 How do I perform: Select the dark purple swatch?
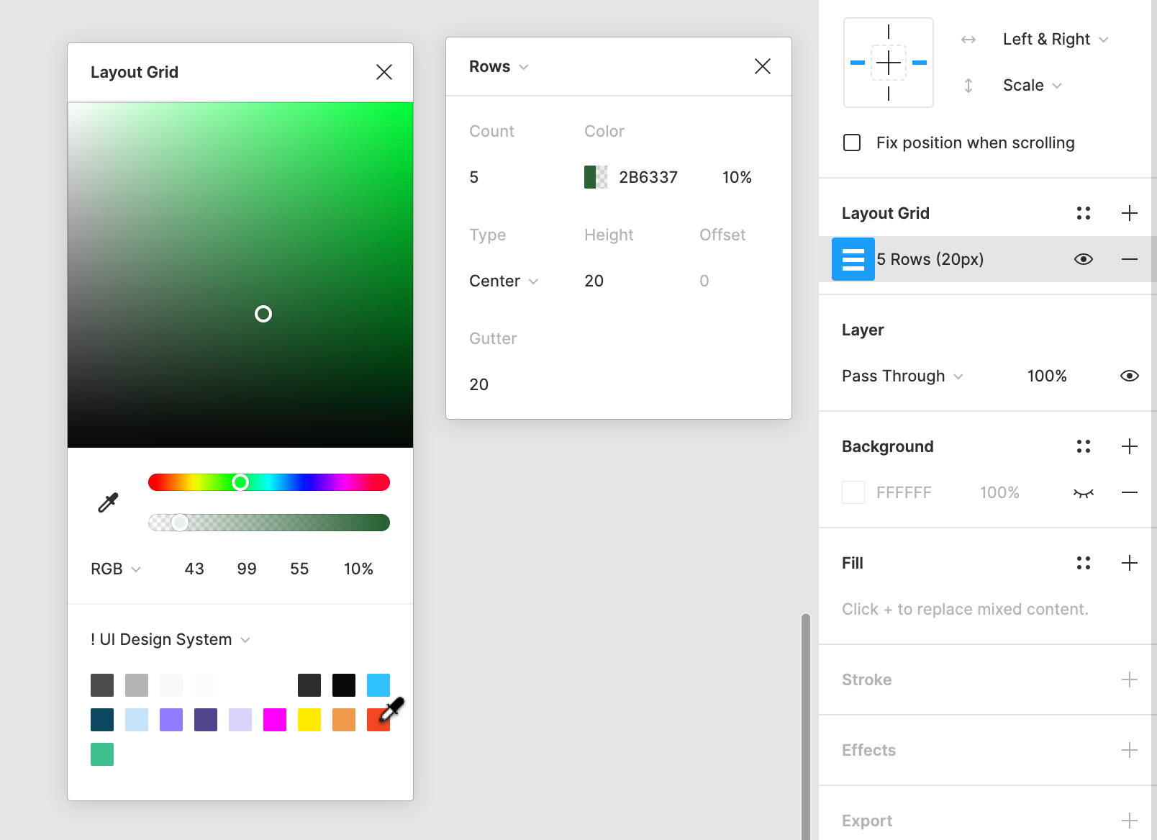point(206,720)
